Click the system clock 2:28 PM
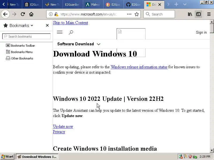The image size is (214, 160). click(205, 157)
